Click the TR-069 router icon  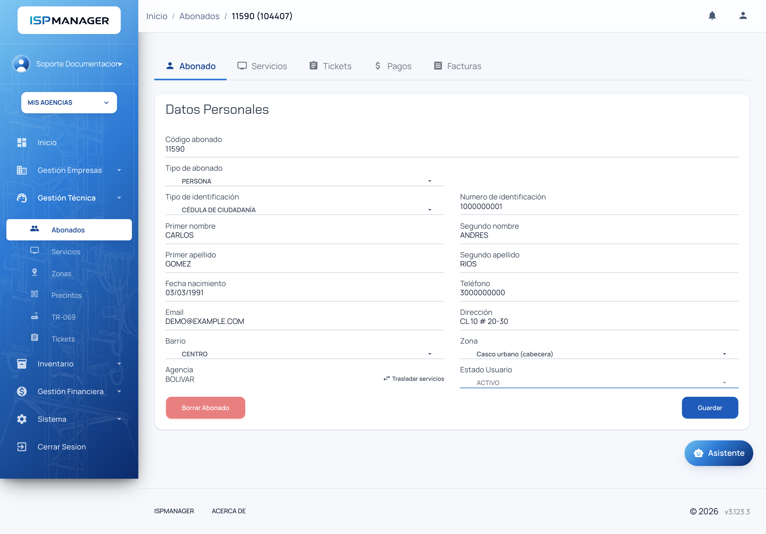coord(35,316)
